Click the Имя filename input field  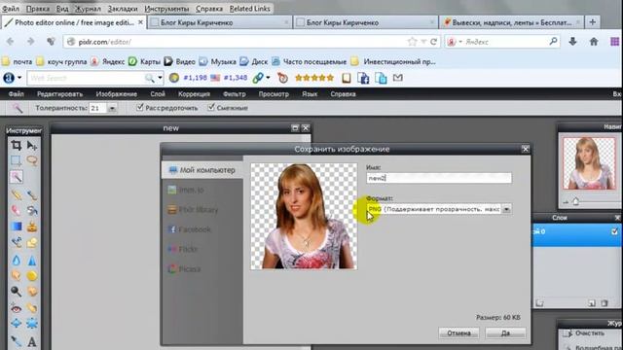439,178
